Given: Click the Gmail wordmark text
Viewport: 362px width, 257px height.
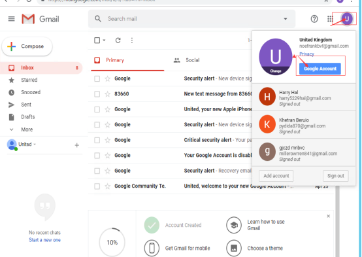Looking at the screenshot, I should pyautogui.click(x=49, y=19).
